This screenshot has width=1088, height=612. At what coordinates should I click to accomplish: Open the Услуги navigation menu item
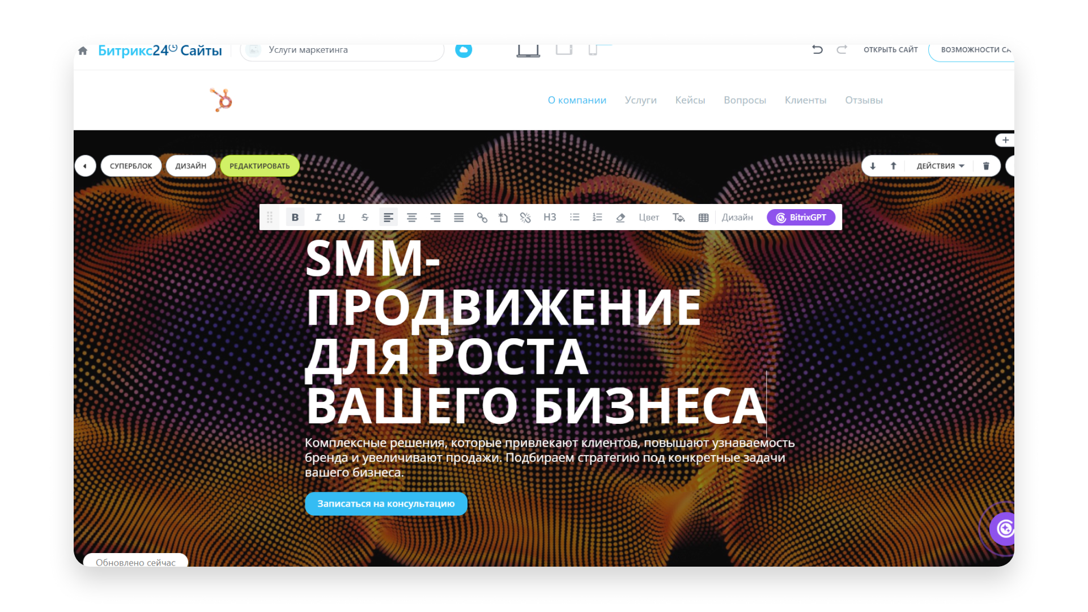coord(640,100)
